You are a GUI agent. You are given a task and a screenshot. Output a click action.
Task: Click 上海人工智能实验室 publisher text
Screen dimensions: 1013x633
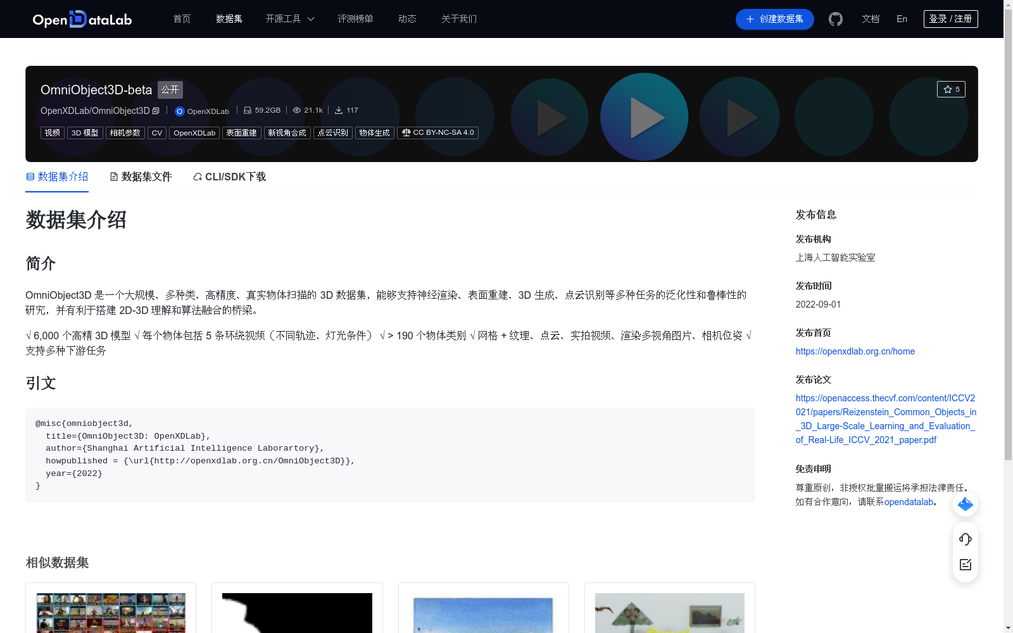pos(836,258)
